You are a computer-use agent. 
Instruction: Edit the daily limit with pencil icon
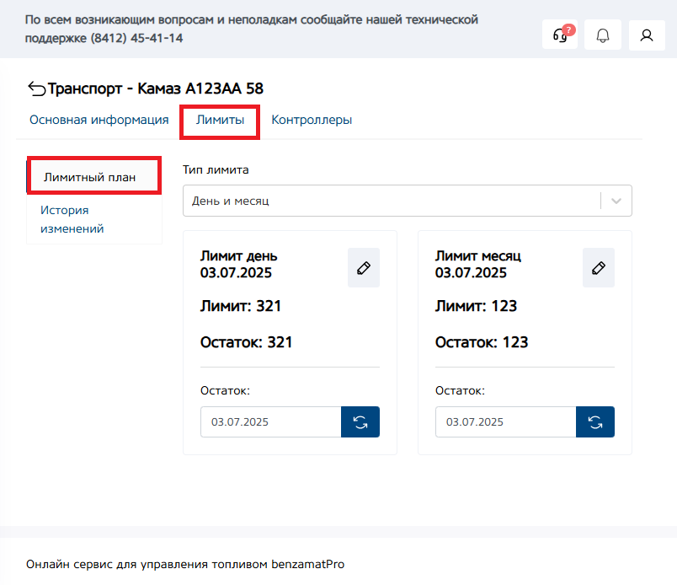(x=364, y=268)
